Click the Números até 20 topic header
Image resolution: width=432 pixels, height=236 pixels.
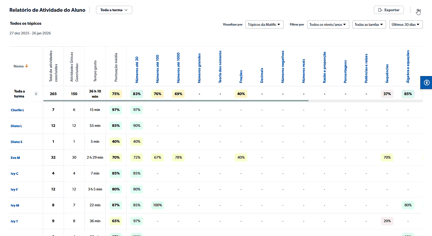pyautogui.click(x=137, y=70)
